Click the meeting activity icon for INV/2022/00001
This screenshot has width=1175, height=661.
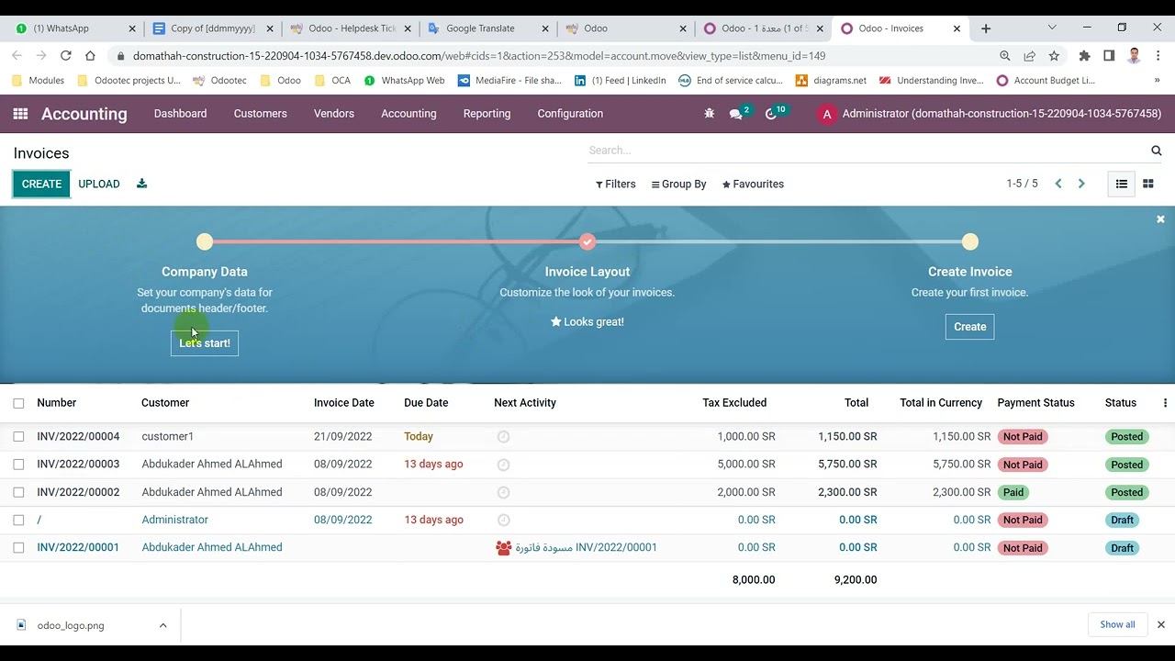[503, 548]
